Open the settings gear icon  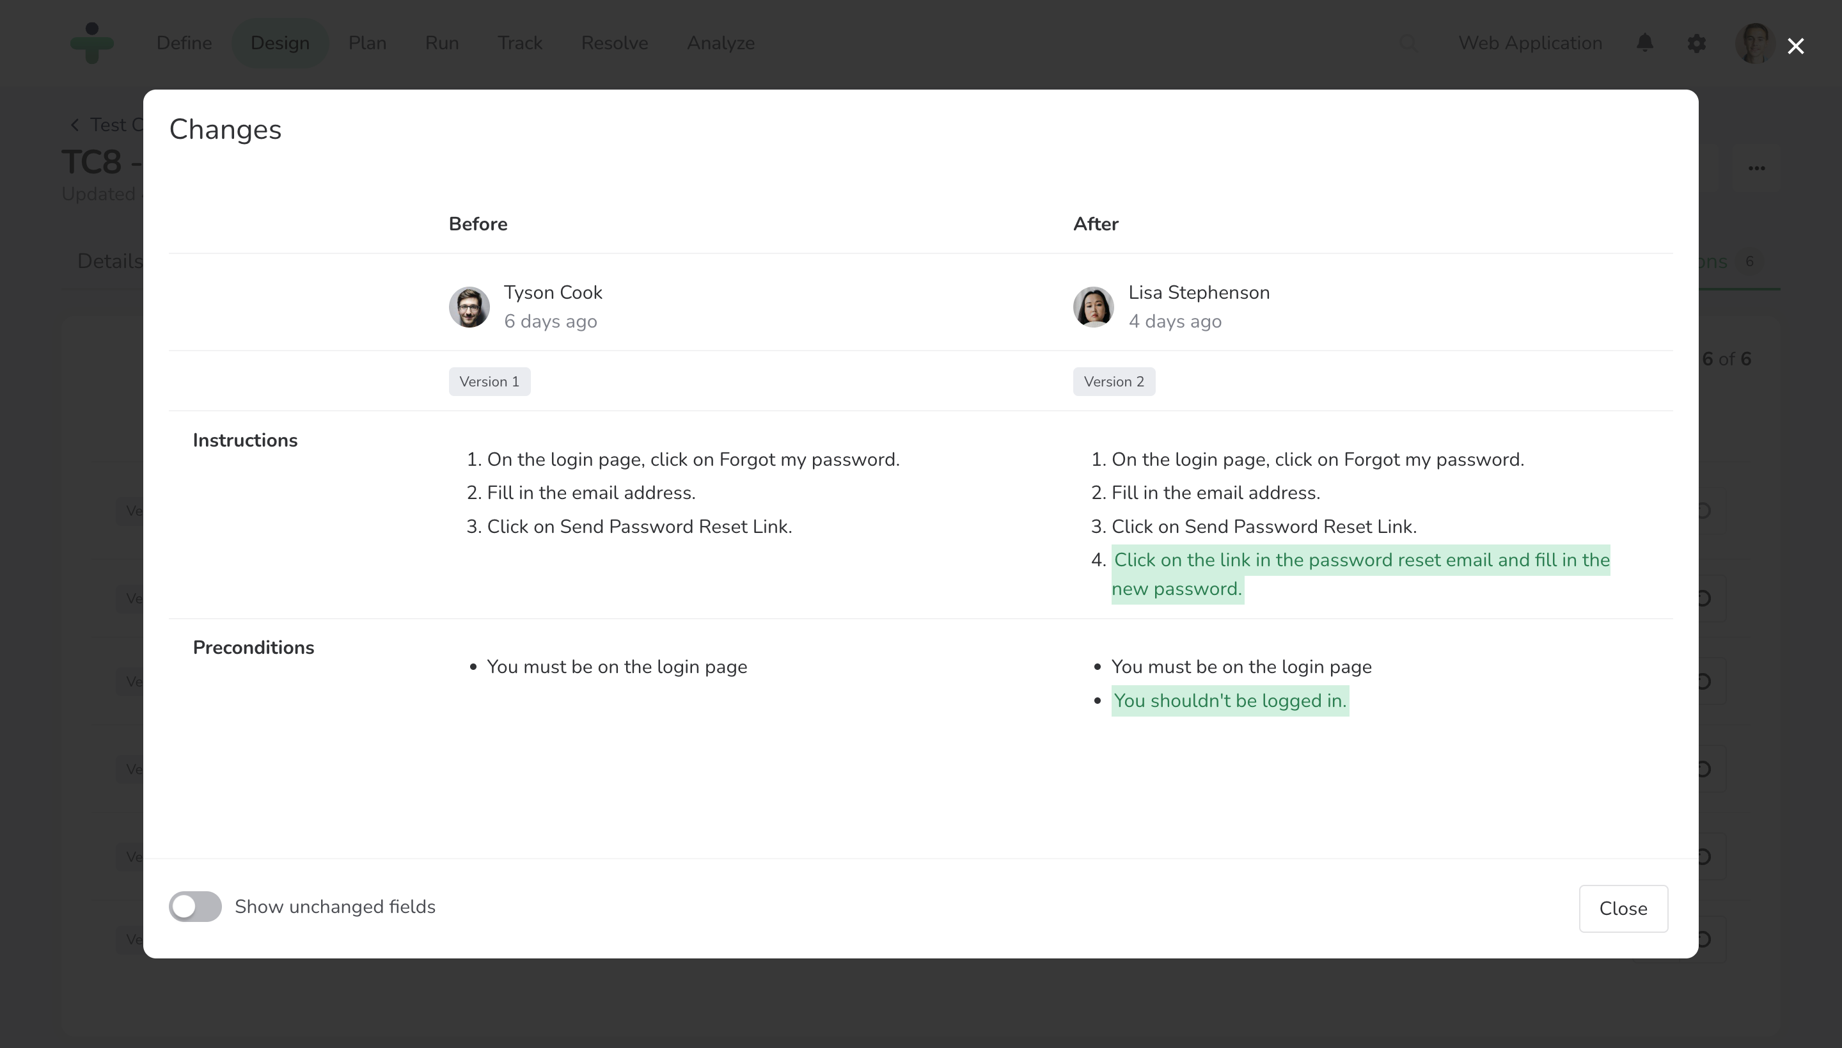[1697, 44]
